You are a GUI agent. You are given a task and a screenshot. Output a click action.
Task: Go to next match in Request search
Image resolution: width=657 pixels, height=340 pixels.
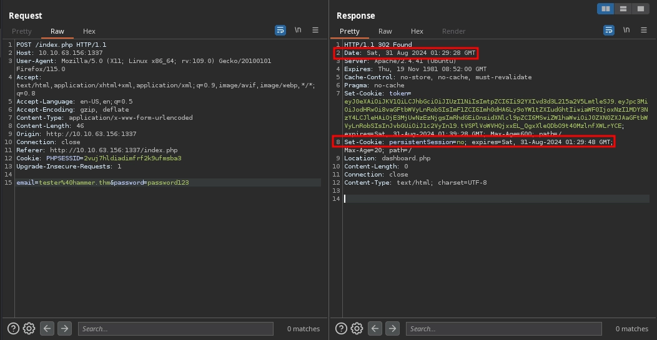tap(64, 328)
